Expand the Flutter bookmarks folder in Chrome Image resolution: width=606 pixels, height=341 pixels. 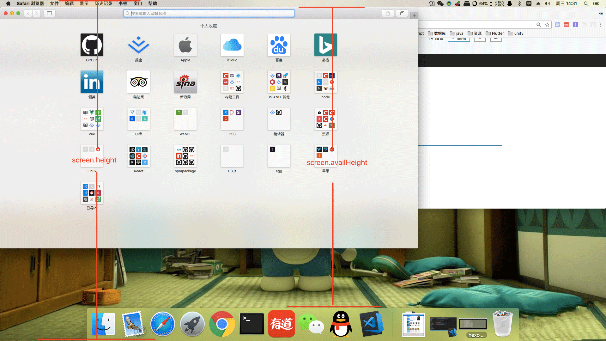pyautogui.click(x=494, y=33)
